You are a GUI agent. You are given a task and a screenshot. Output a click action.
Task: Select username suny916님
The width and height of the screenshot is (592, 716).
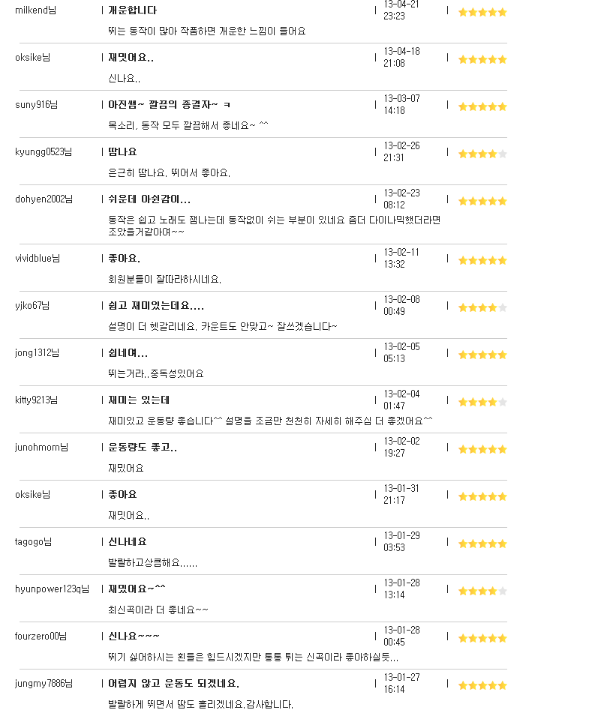click(37, 104)
